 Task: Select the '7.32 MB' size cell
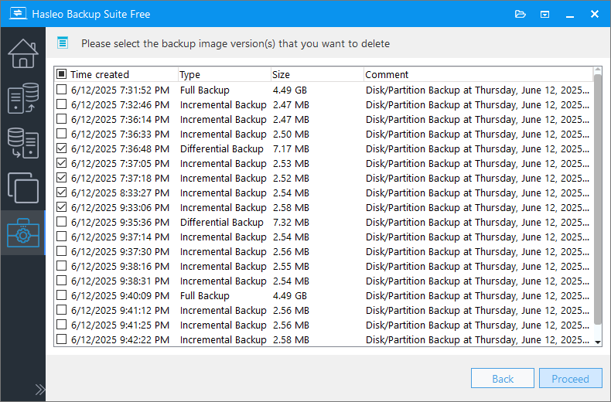(291, 222)
